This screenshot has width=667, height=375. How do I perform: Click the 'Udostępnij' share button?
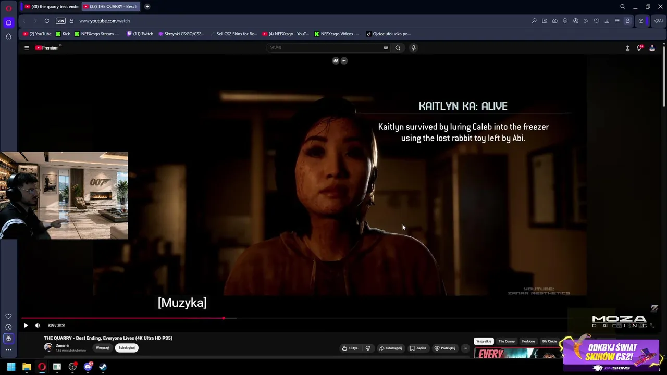point(390,348)
